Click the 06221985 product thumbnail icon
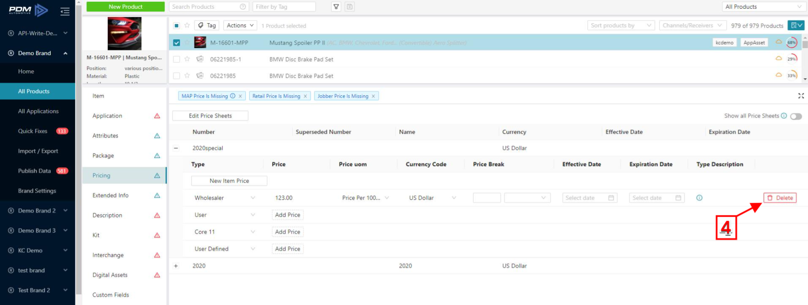 pyautogui.click(x=200, y=76)
